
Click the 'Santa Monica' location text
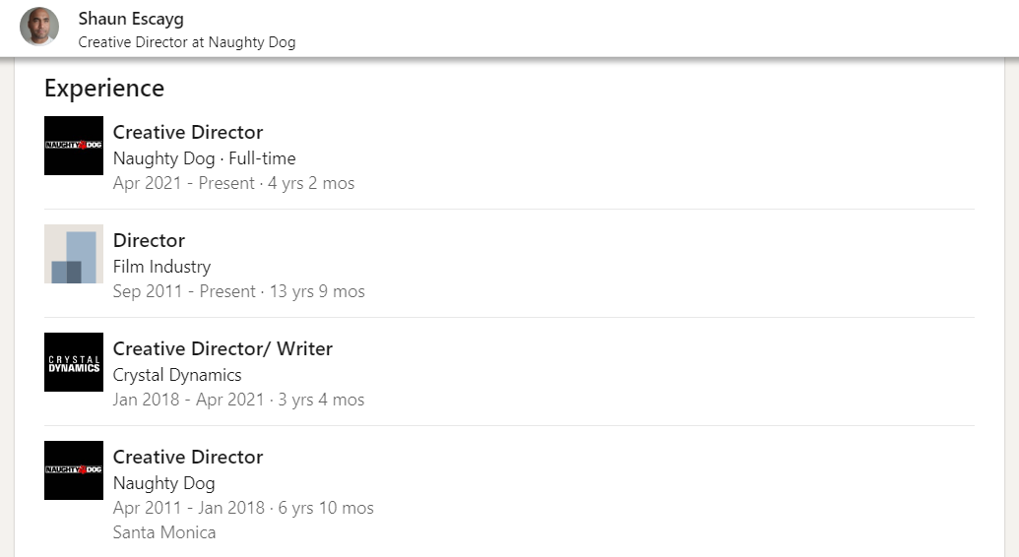pyautogui.click(x=164, y=532)
